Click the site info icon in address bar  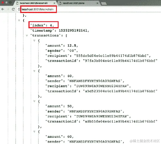point(19,9)
